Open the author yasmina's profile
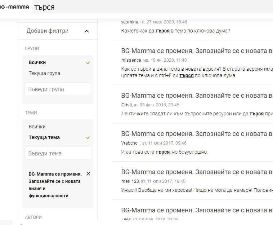Image resolution: width=273 pixels, height=225 pixels. point(130,22)
